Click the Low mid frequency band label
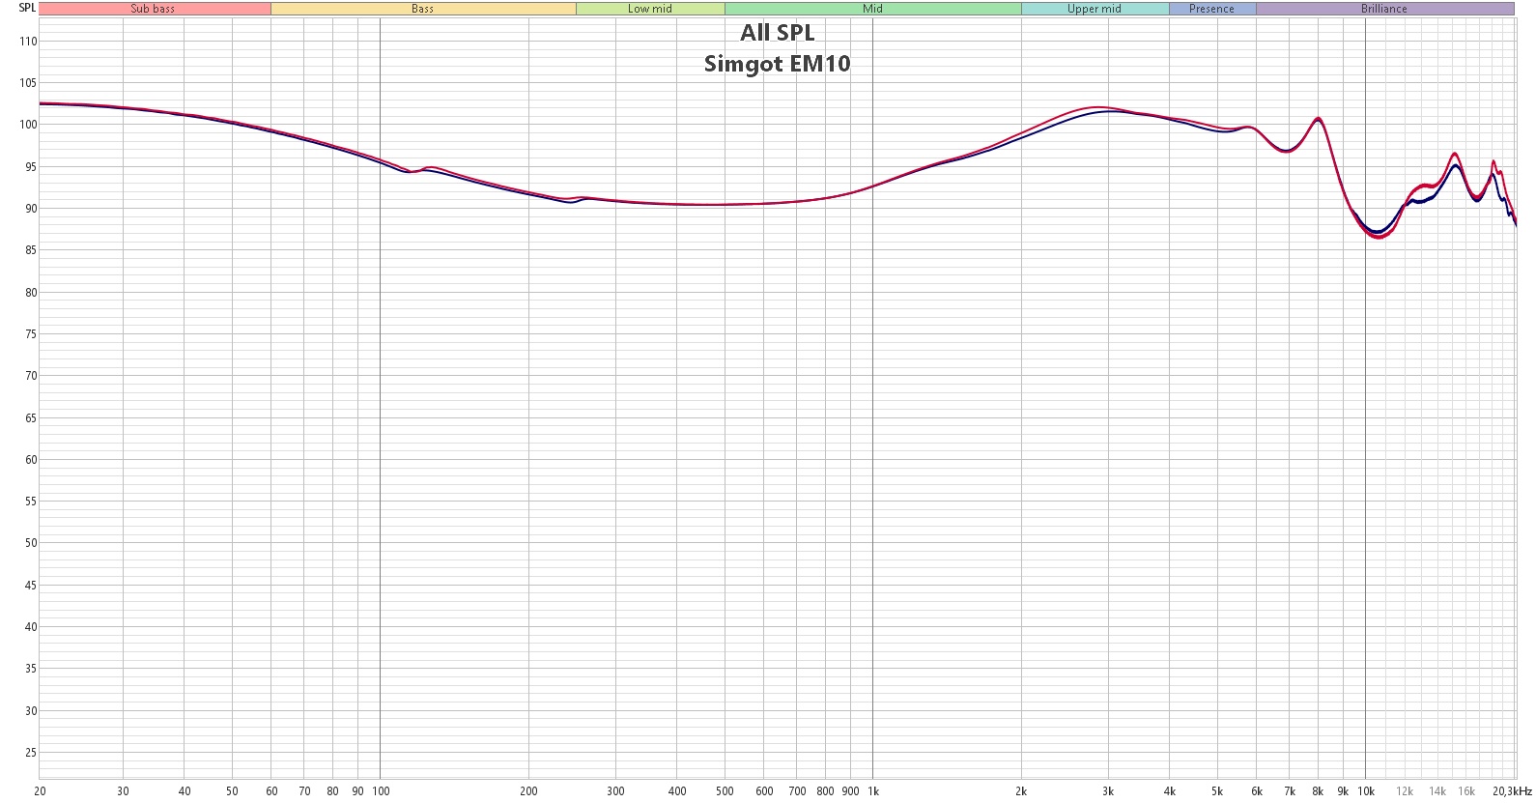1536x803 pixels. (650, 9)
